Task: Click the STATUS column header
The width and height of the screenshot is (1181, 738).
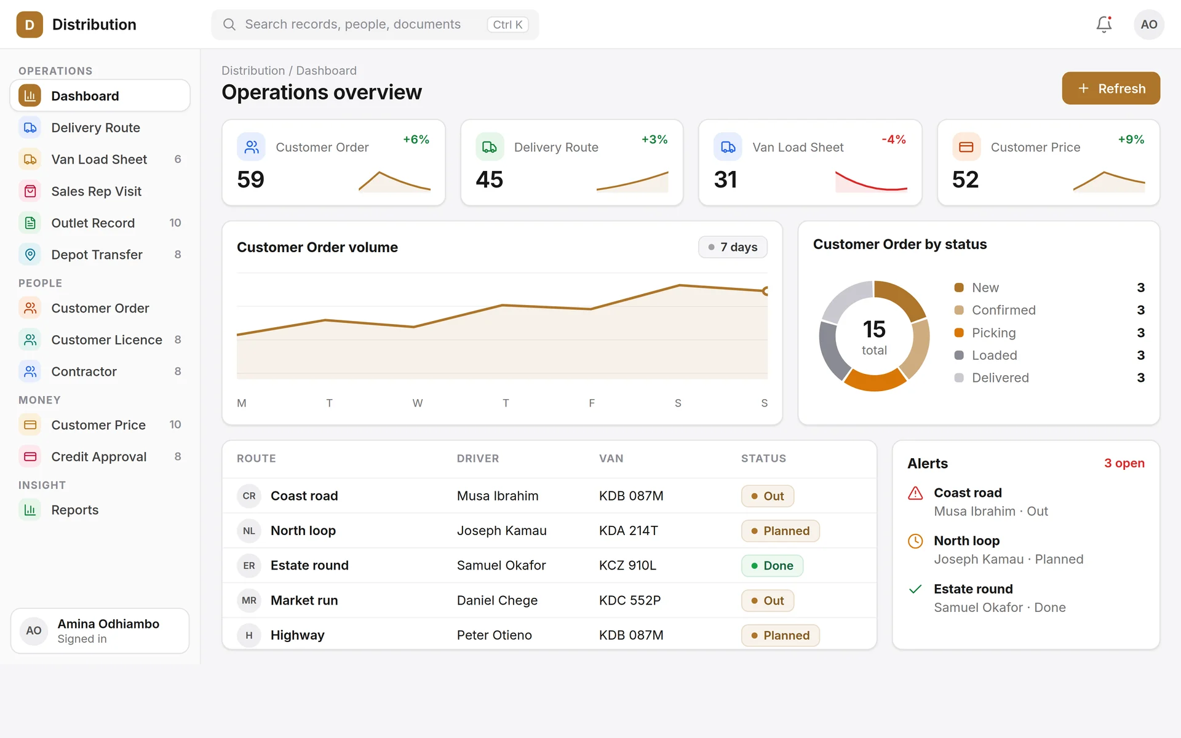Action: (x=763, y=459)
